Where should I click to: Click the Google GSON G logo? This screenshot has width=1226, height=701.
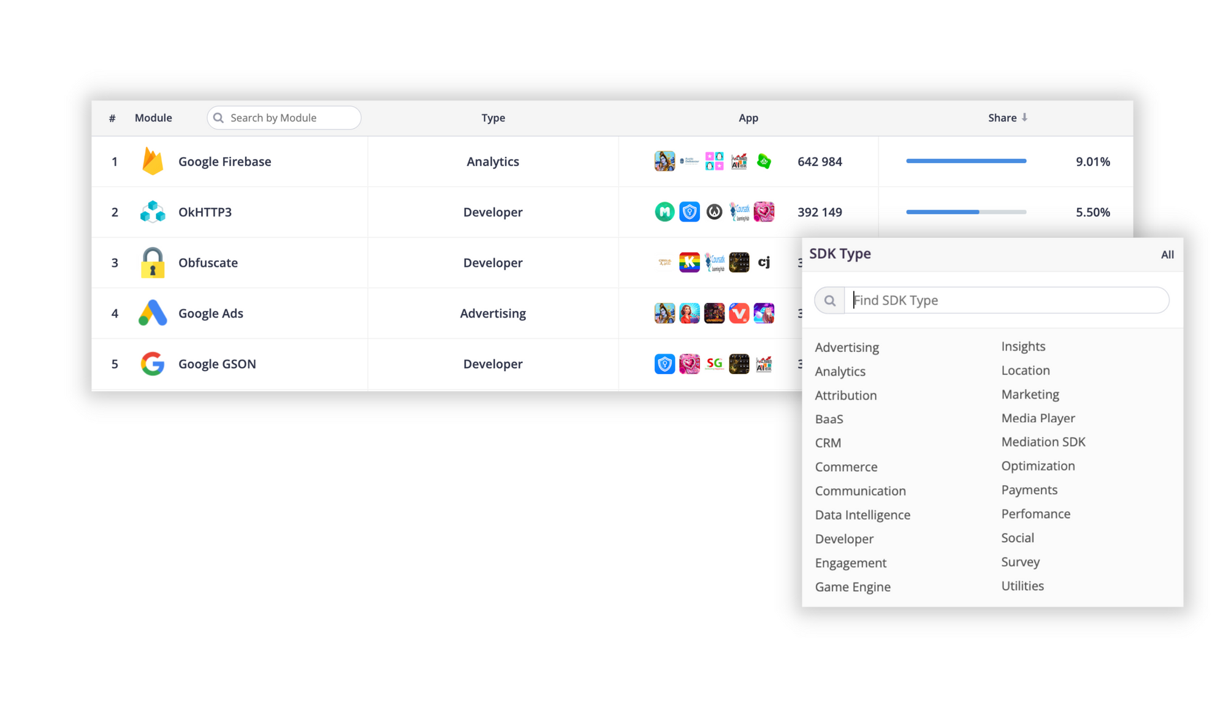(153, 364)
